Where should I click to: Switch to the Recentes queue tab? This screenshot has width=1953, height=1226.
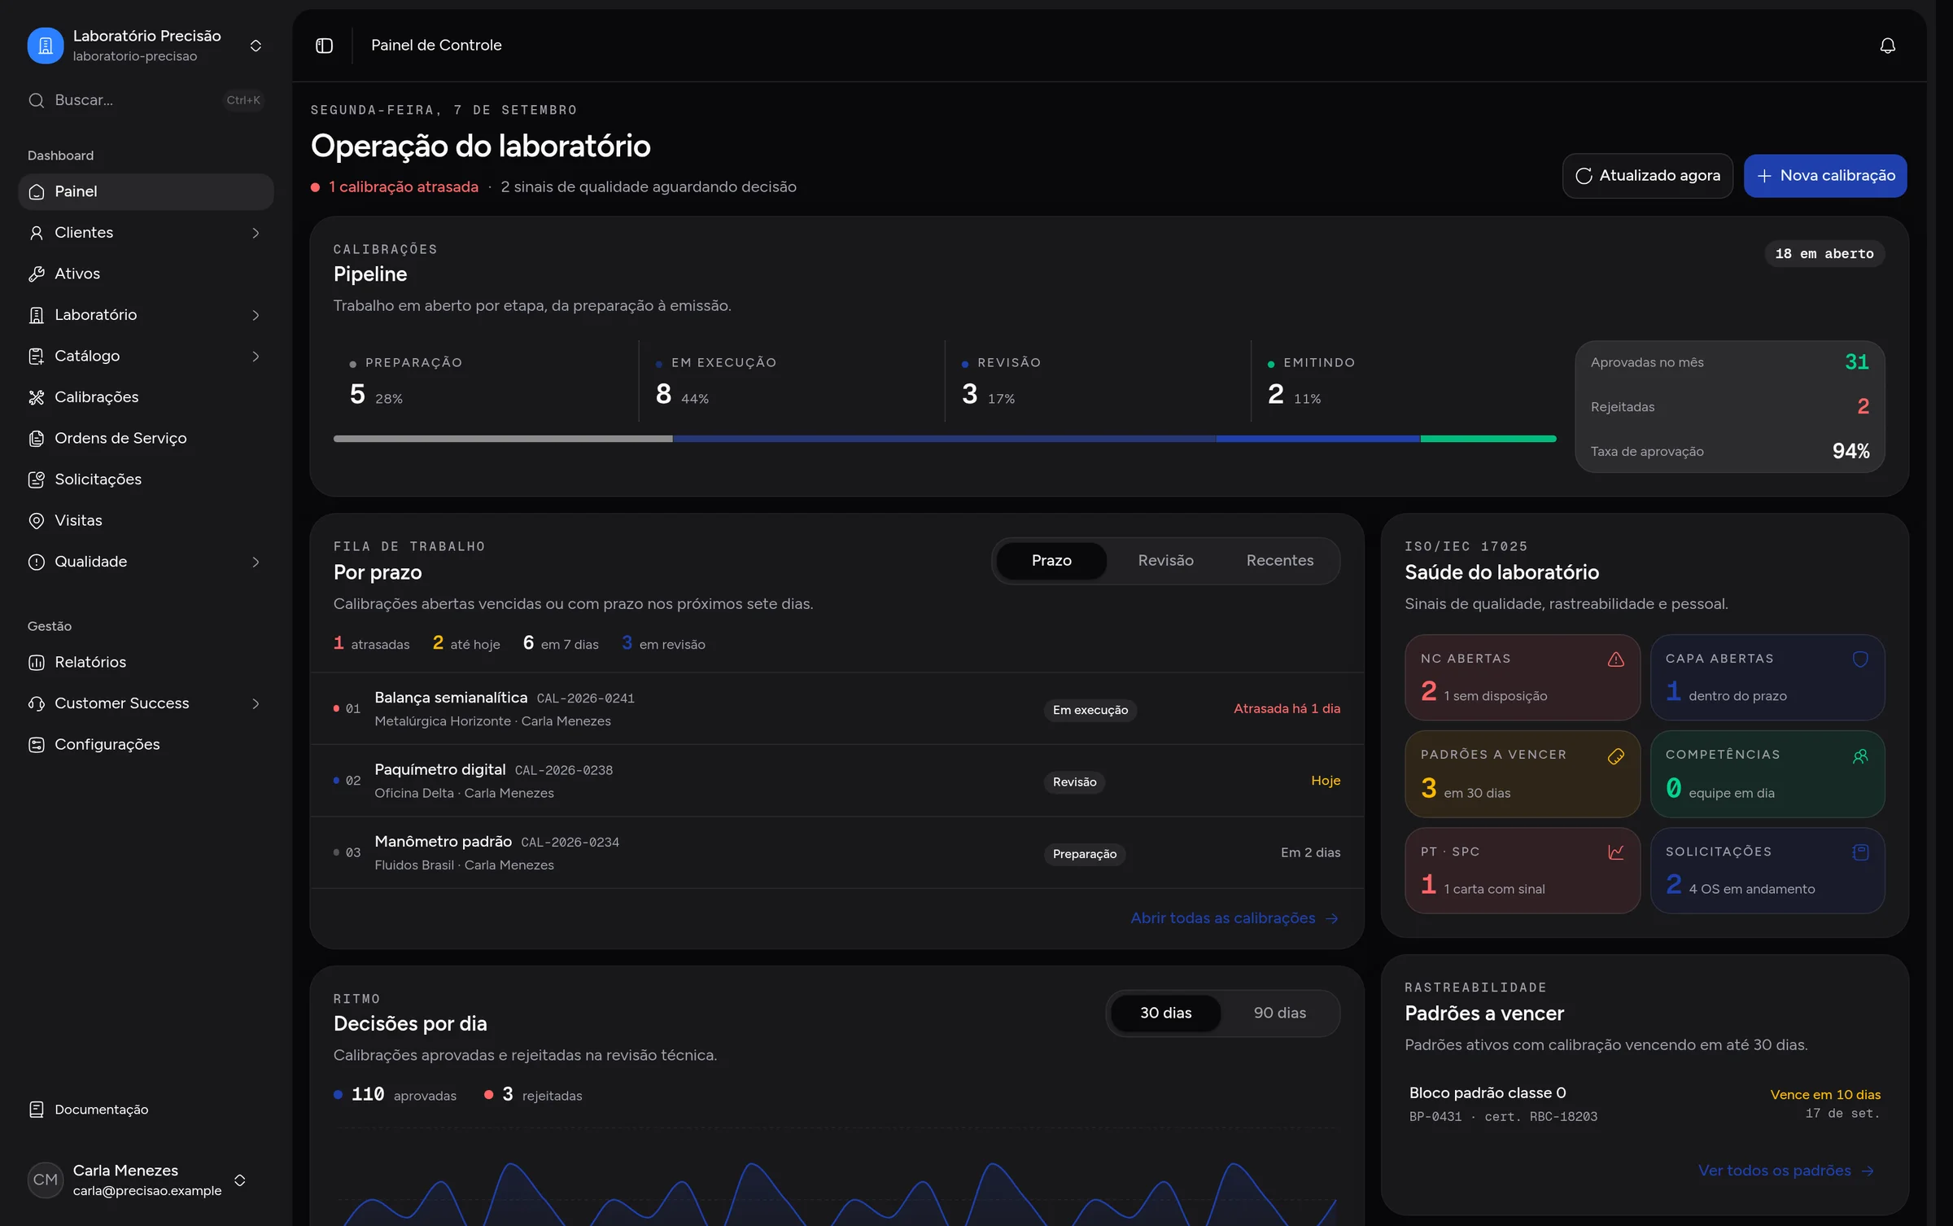pyautogui.click(x=1280, y=561)
